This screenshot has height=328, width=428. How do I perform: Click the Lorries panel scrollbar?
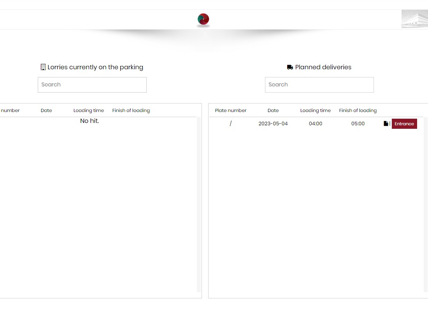tap(199, 204)
